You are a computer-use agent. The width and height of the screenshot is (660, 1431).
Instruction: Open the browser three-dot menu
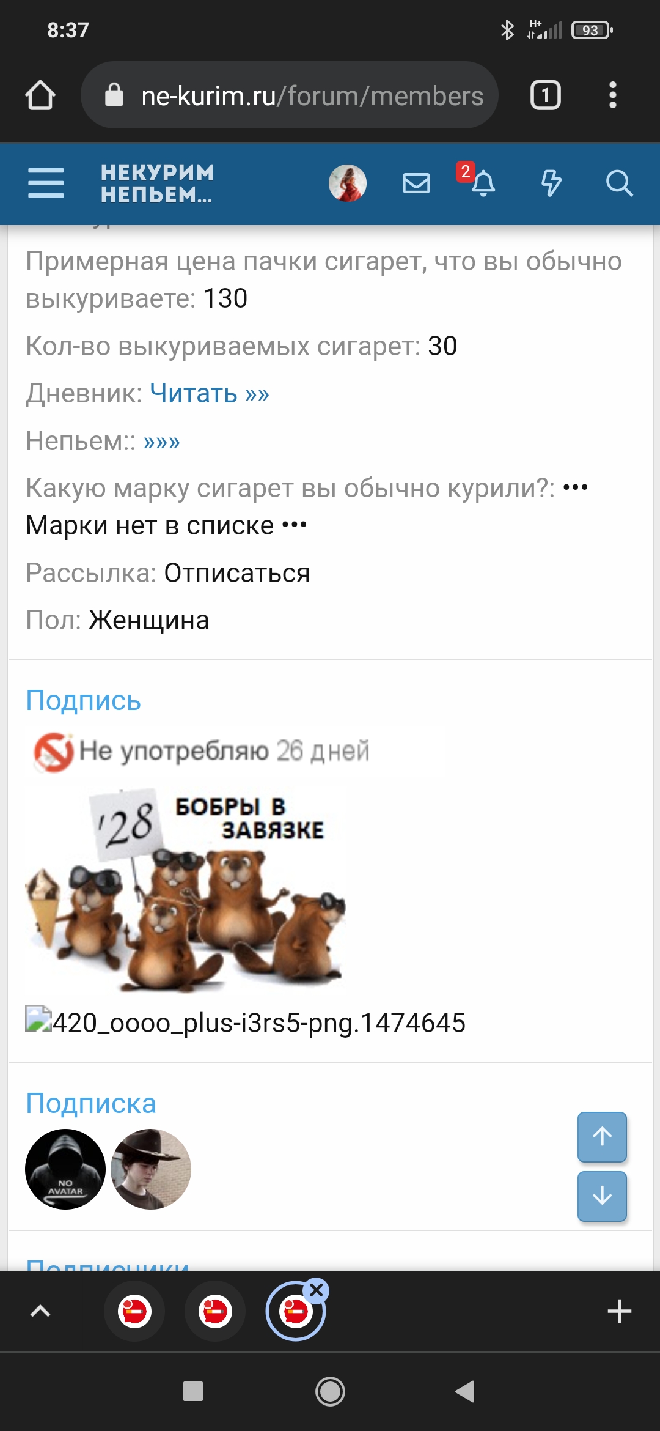click(612, 95)
